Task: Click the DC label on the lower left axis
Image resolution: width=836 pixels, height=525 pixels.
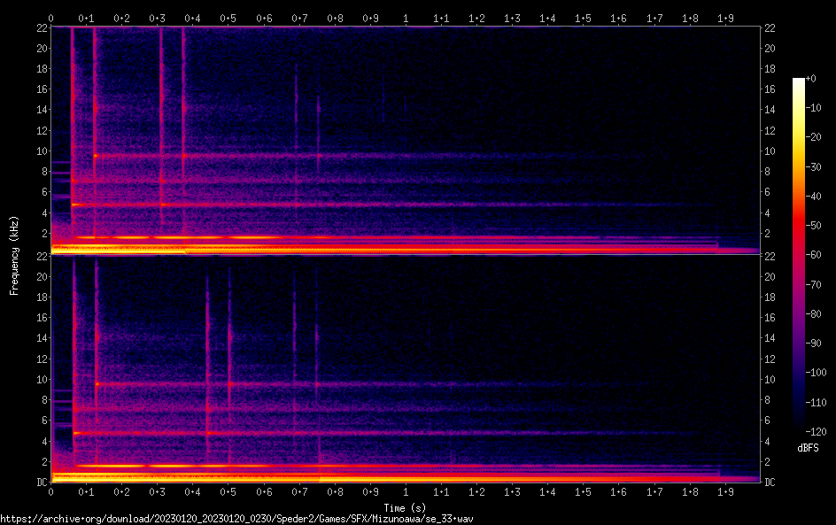Action: click(41, 483)
